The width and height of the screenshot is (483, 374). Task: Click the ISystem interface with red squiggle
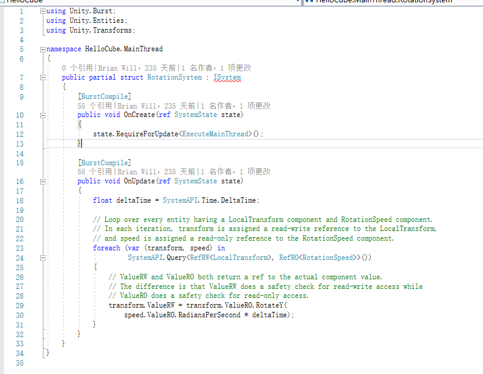click(x=227, y=77)
